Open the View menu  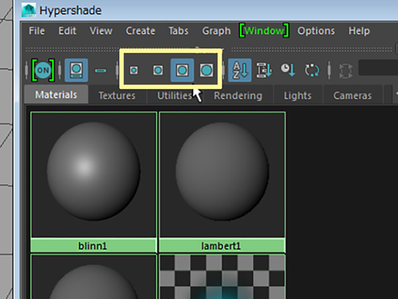[x=101, y=31]
